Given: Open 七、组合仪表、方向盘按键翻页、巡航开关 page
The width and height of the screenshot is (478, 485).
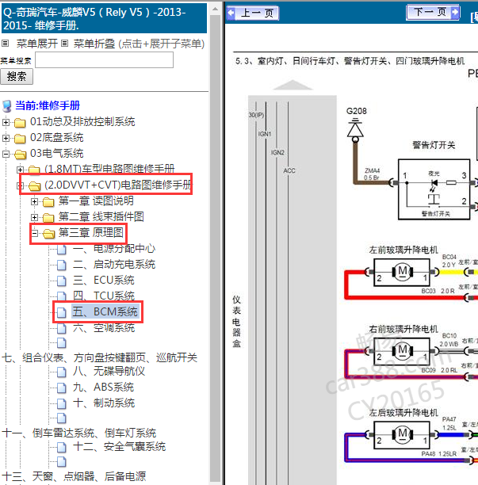Looking at the screenshot, I should click(99, 358).
